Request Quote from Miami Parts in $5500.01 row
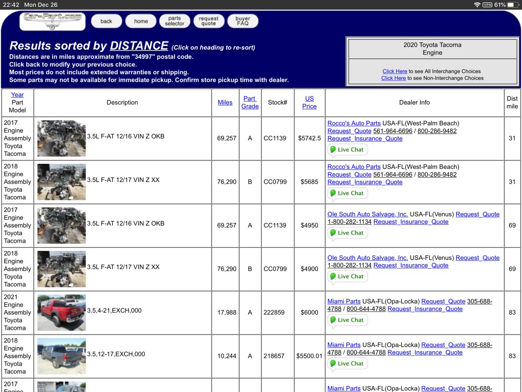This screenshot has height=392, width=522. pos(443,345)
